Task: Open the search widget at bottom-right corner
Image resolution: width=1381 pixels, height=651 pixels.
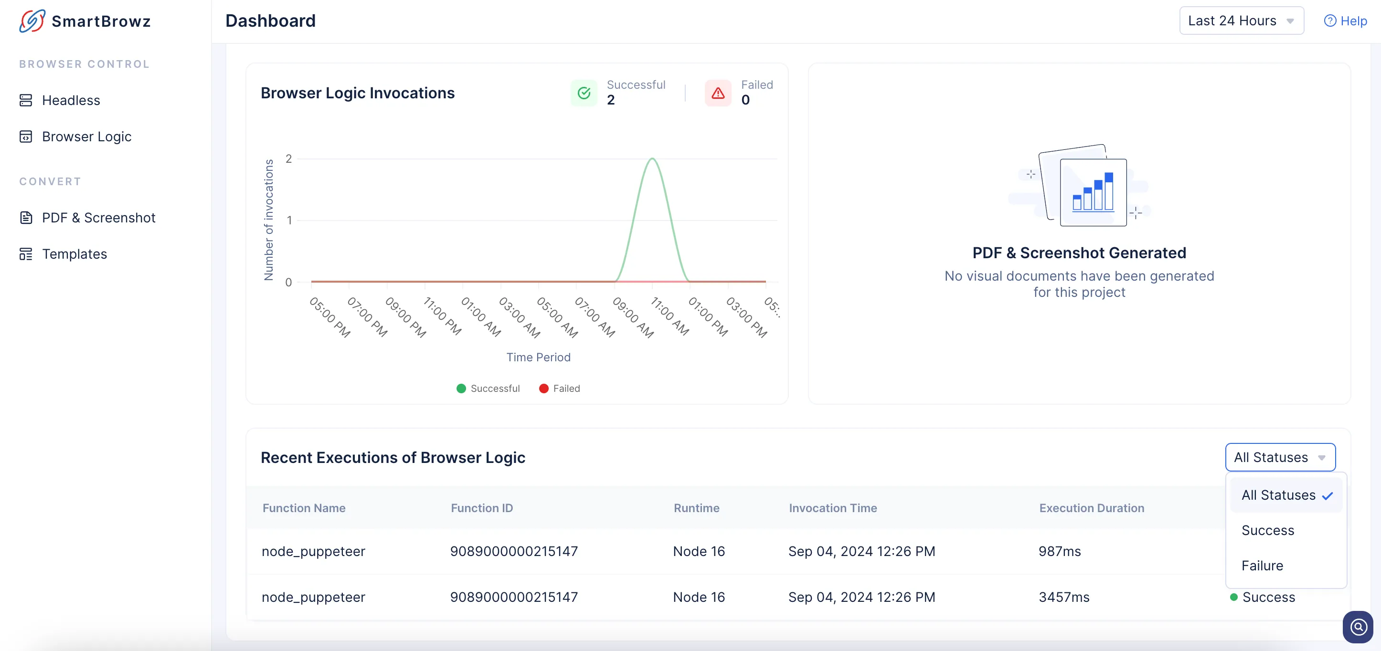Action: click(1358, 626)
